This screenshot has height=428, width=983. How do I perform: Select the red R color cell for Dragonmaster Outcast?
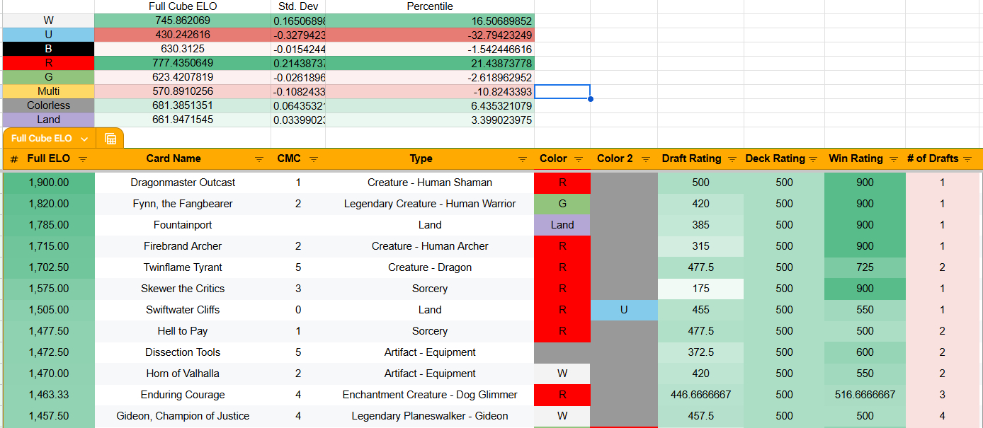pyautogui.click(x=562, y=183)
